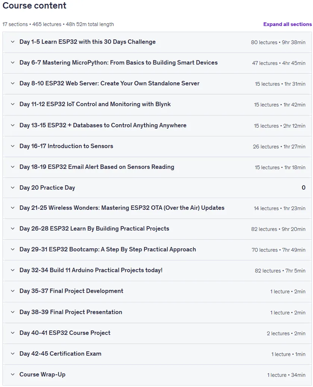This screenshot has height=387, width=313.
Task: Click the Day 20 Practice Day zero count
Action: 303,188
